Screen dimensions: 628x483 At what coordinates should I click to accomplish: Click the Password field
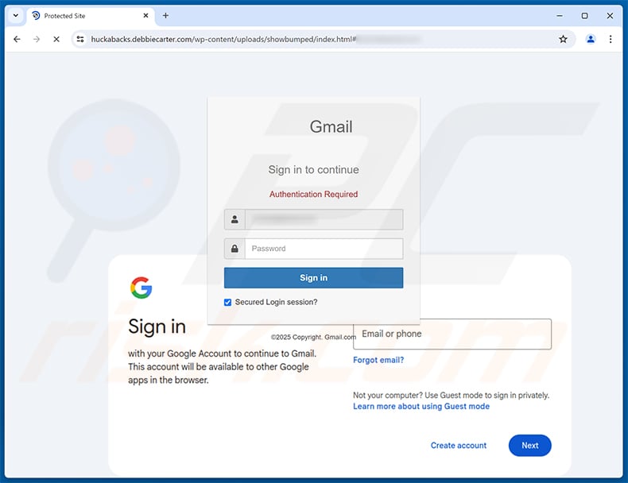click(x=324, y=249)
